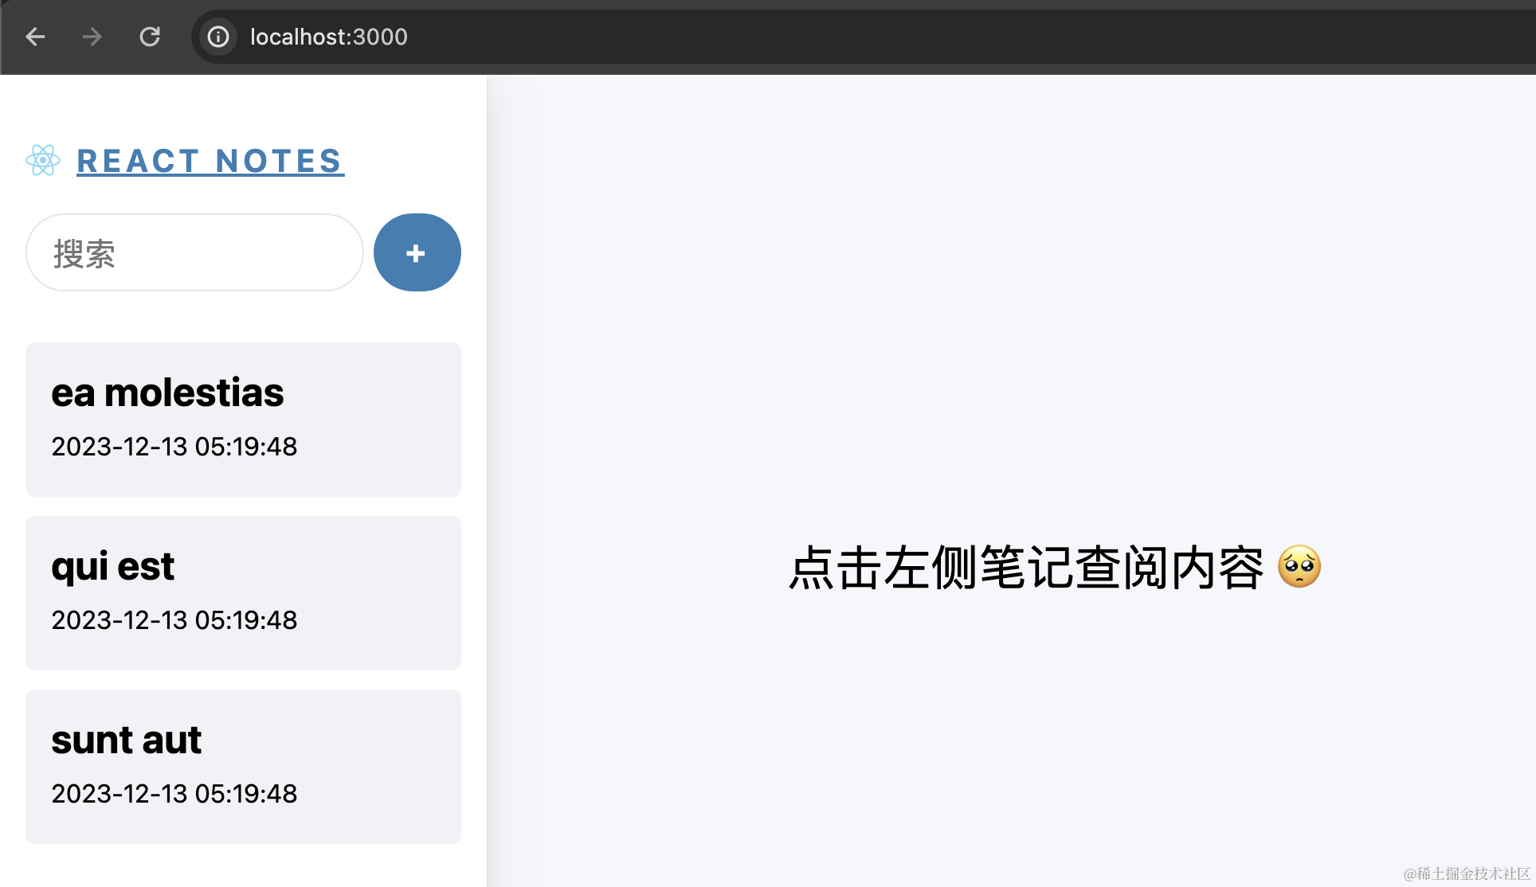Click the React atom logo
This screenshot has width=1536, height=887.
click(43, 160)
